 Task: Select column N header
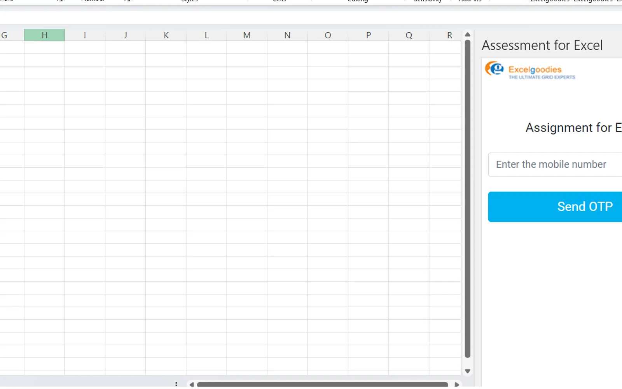pos(287,35)
